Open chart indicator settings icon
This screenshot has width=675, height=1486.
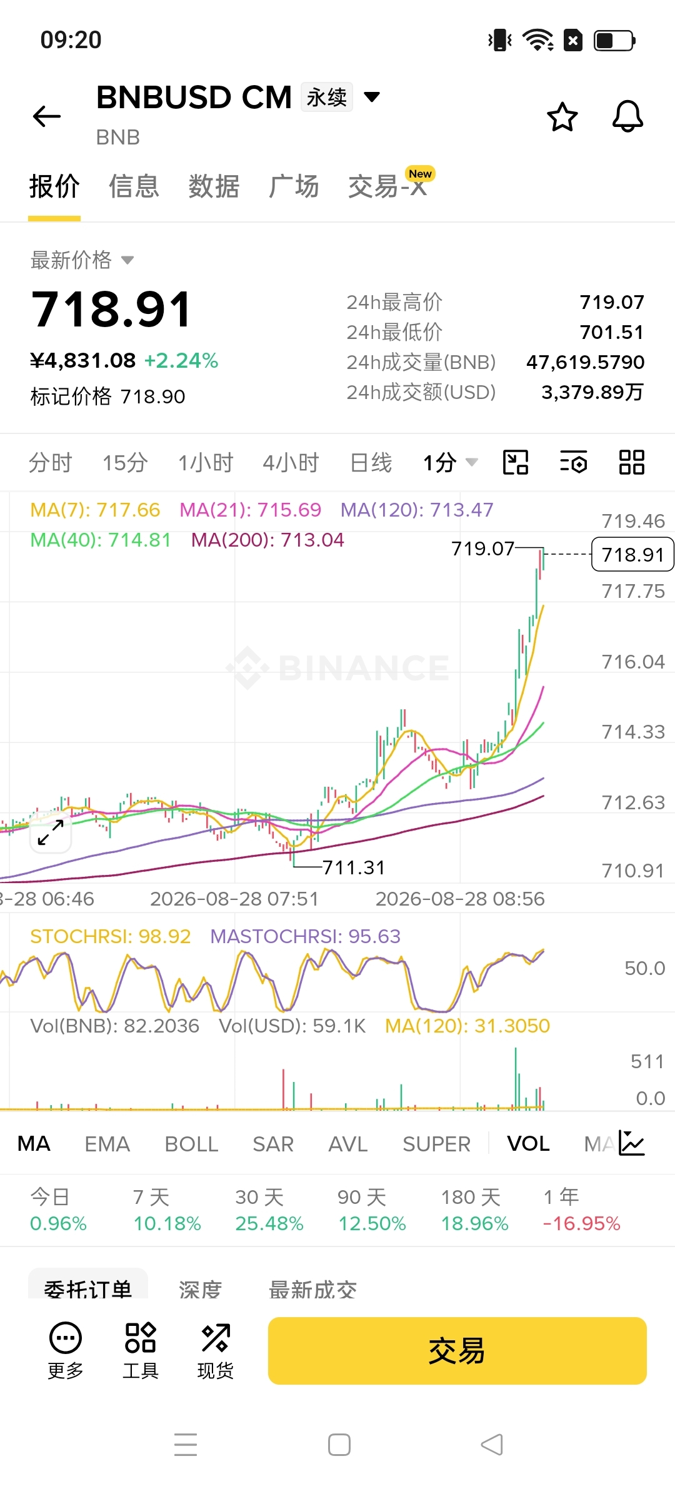click(x=573, y=463)
